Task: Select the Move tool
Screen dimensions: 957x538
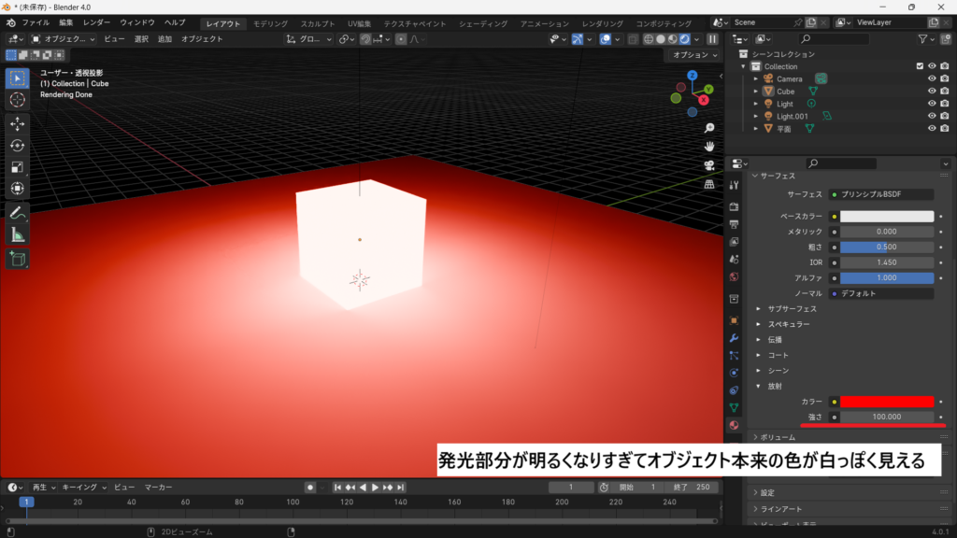Action: point(17,124)
